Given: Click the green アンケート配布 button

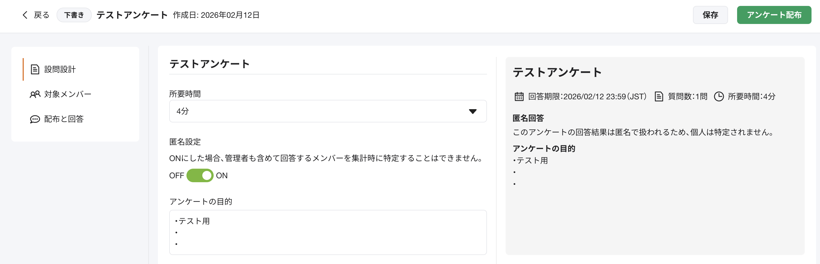Looking at the screenshot, I should 774,15.
